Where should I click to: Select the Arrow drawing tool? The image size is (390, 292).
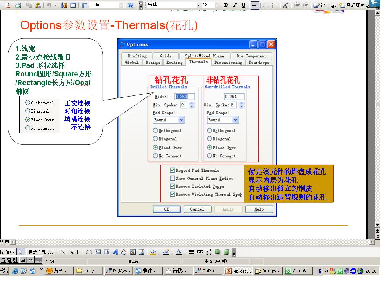[71, 252]
